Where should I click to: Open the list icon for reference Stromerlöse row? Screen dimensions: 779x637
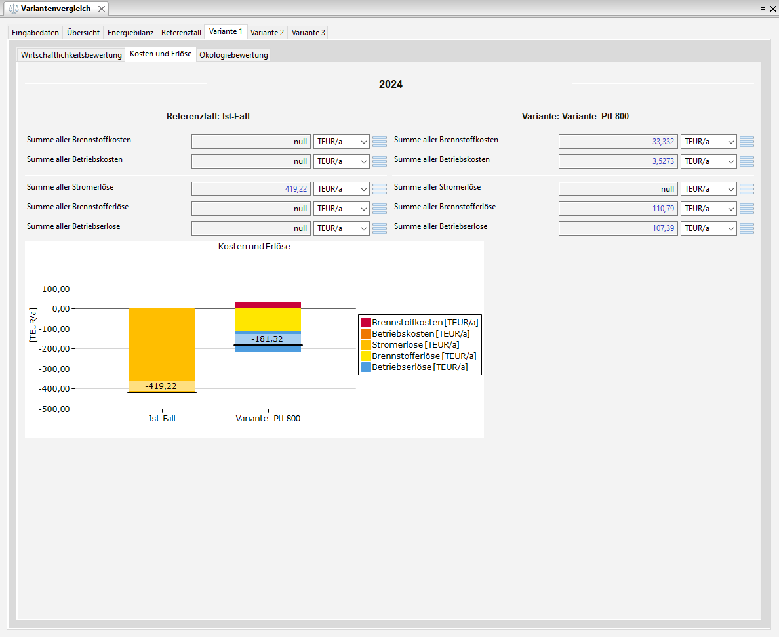tap(380, 189)
